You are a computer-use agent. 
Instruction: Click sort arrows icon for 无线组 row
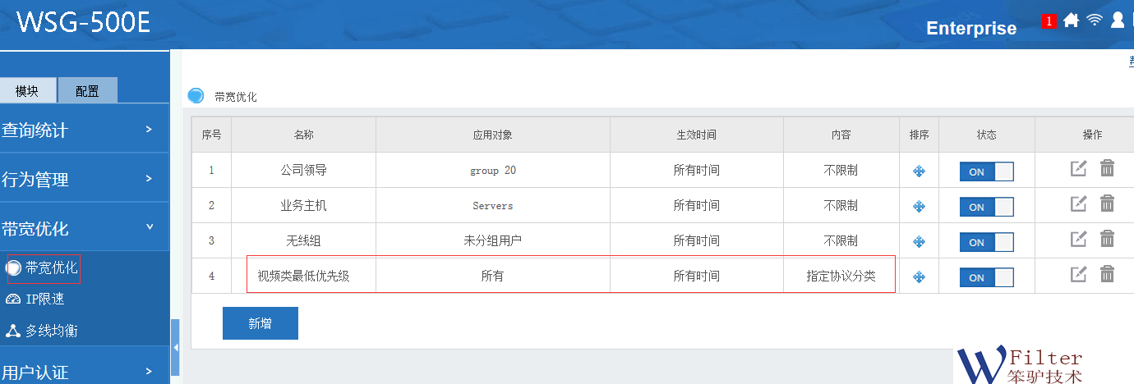920,241
